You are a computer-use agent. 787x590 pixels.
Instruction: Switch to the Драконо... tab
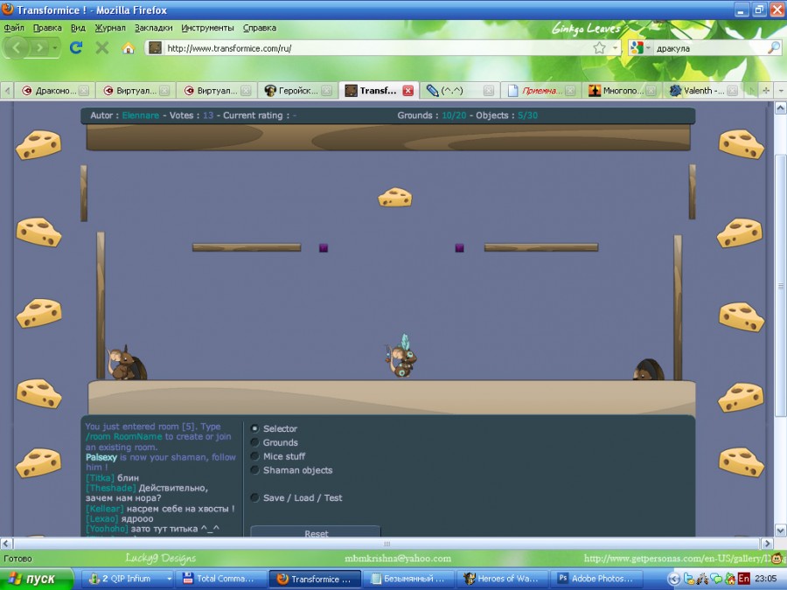click(55, 90)
